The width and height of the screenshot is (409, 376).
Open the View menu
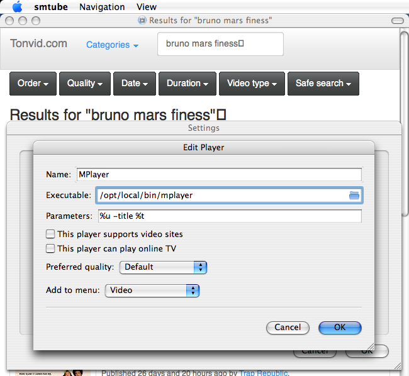click(x=147, y=7)
